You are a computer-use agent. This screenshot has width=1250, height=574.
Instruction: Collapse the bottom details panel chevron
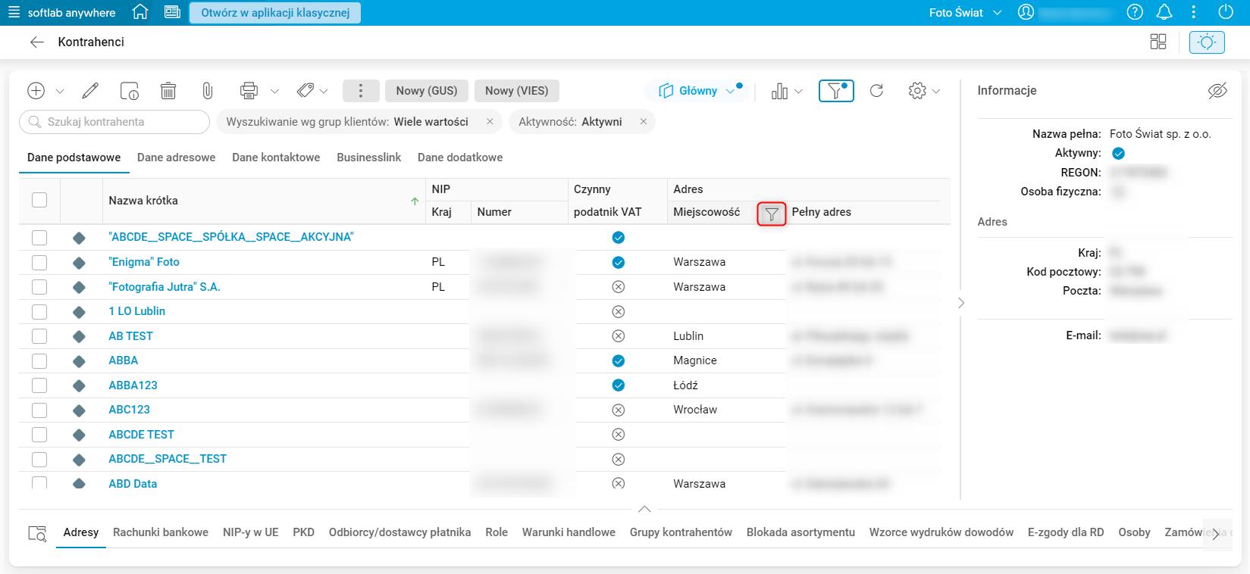(x=644, y=509)
